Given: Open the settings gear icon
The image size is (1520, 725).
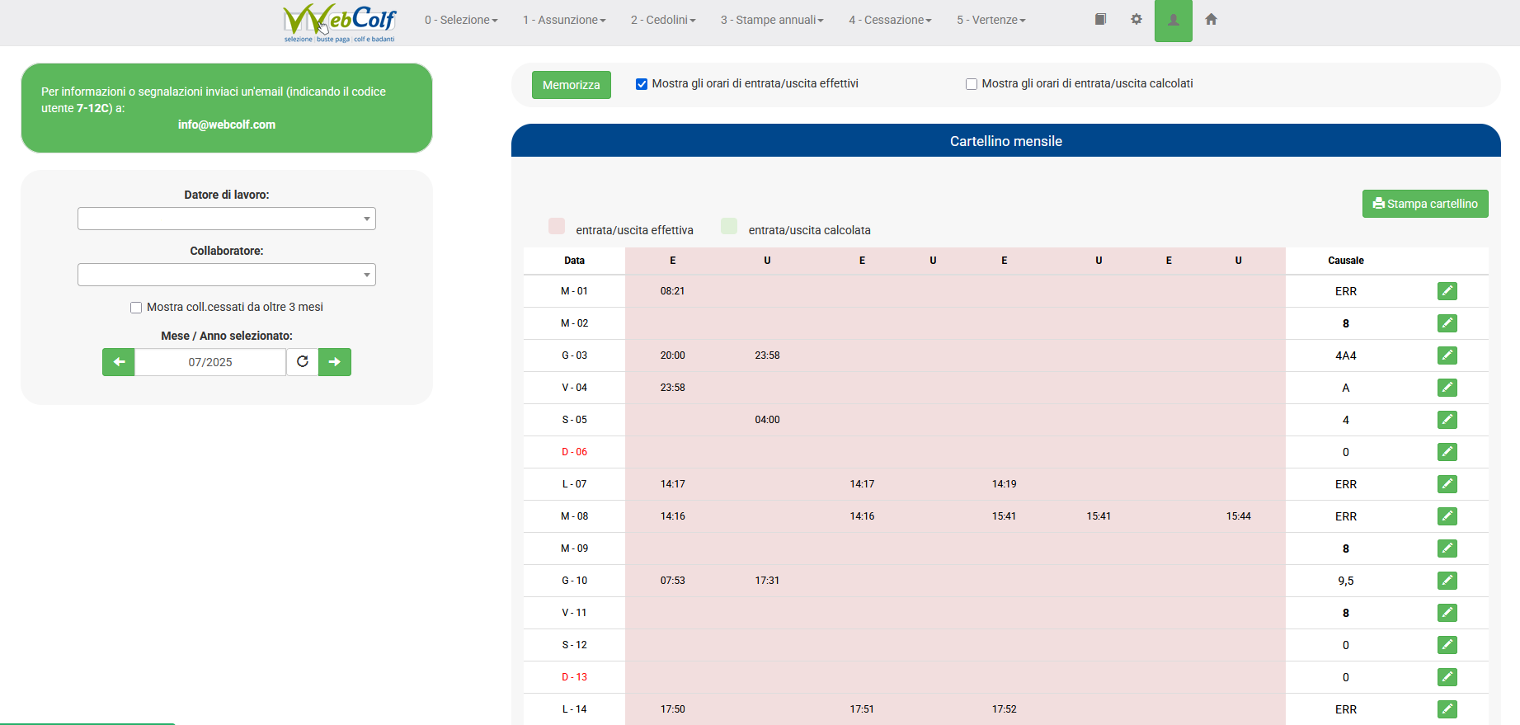Looking at the screenshot, I should (1136, 20).
